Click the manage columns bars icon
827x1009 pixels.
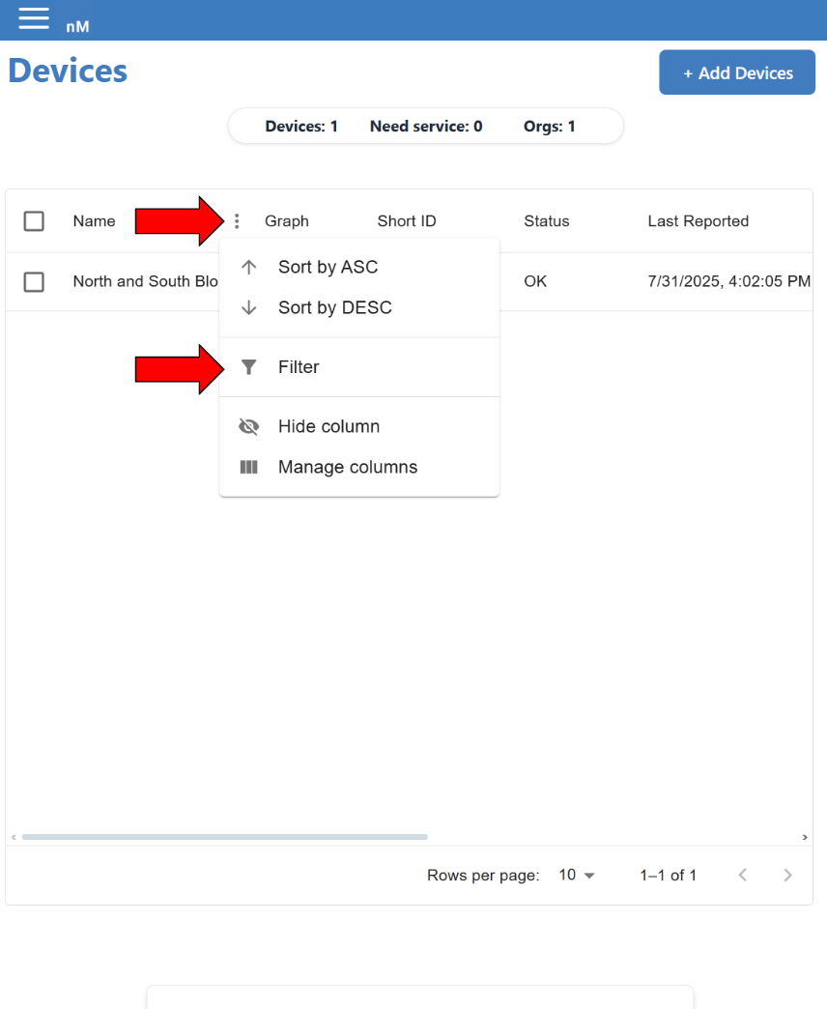(249, 467)
